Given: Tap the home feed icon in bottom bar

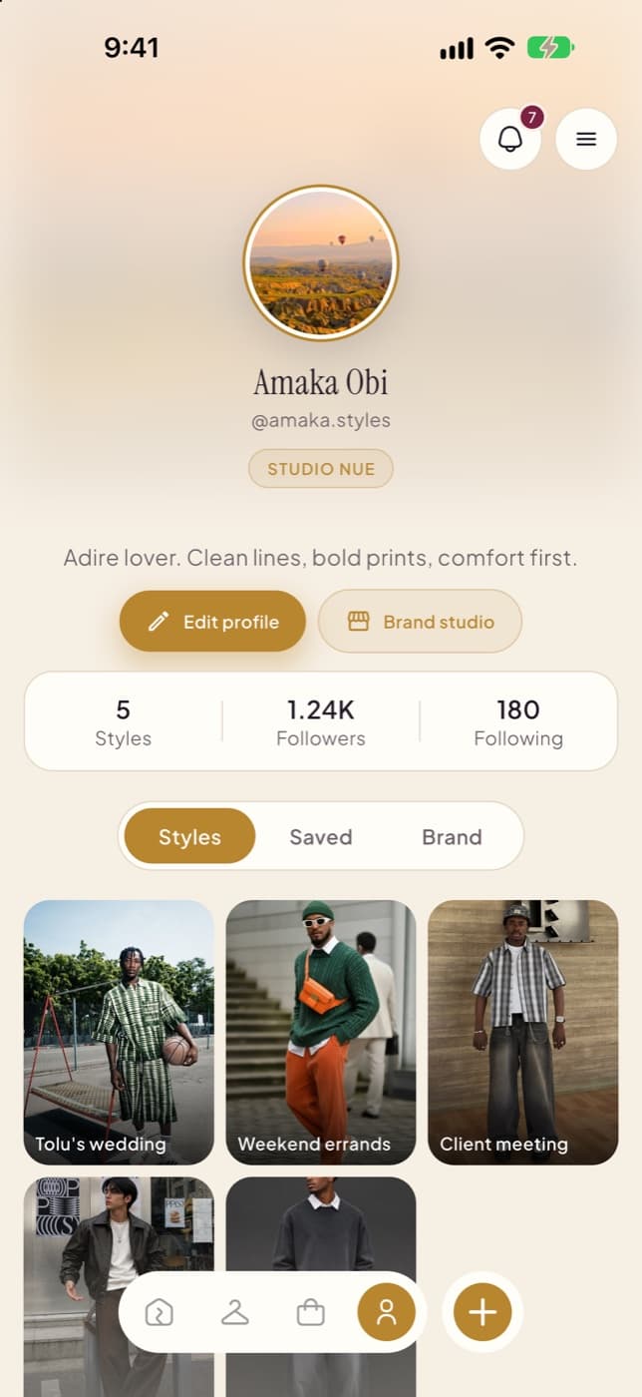Looking at the screenshot, I should [160, 1312].
